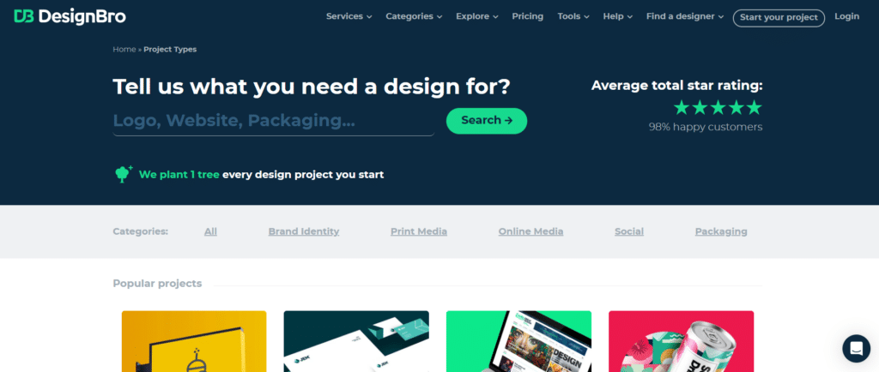Click the green Search button
The height and width of the screenshot is (372, 879).
tap(487, 120)
